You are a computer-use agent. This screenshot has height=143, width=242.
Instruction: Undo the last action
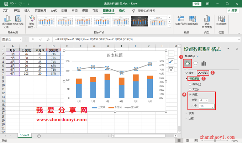pyautogui.click(x=12, y=4)
